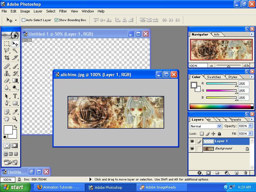Add layer mask icon
The height and width of the screenshot is (192, 256).
pos(208,173)
